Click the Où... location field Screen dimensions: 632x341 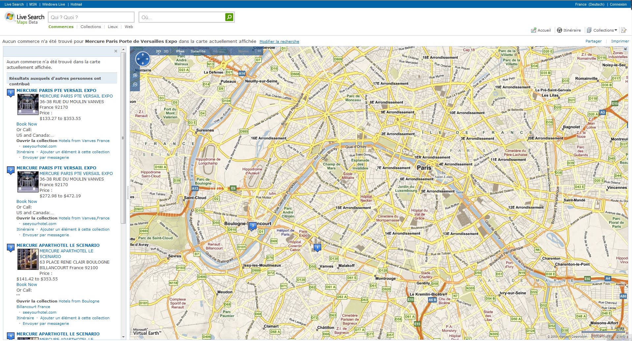click(182, 17)
